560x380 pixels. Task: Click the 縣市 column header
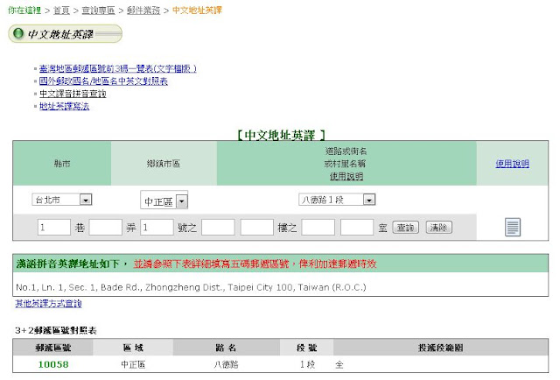(x=62, y=164)
